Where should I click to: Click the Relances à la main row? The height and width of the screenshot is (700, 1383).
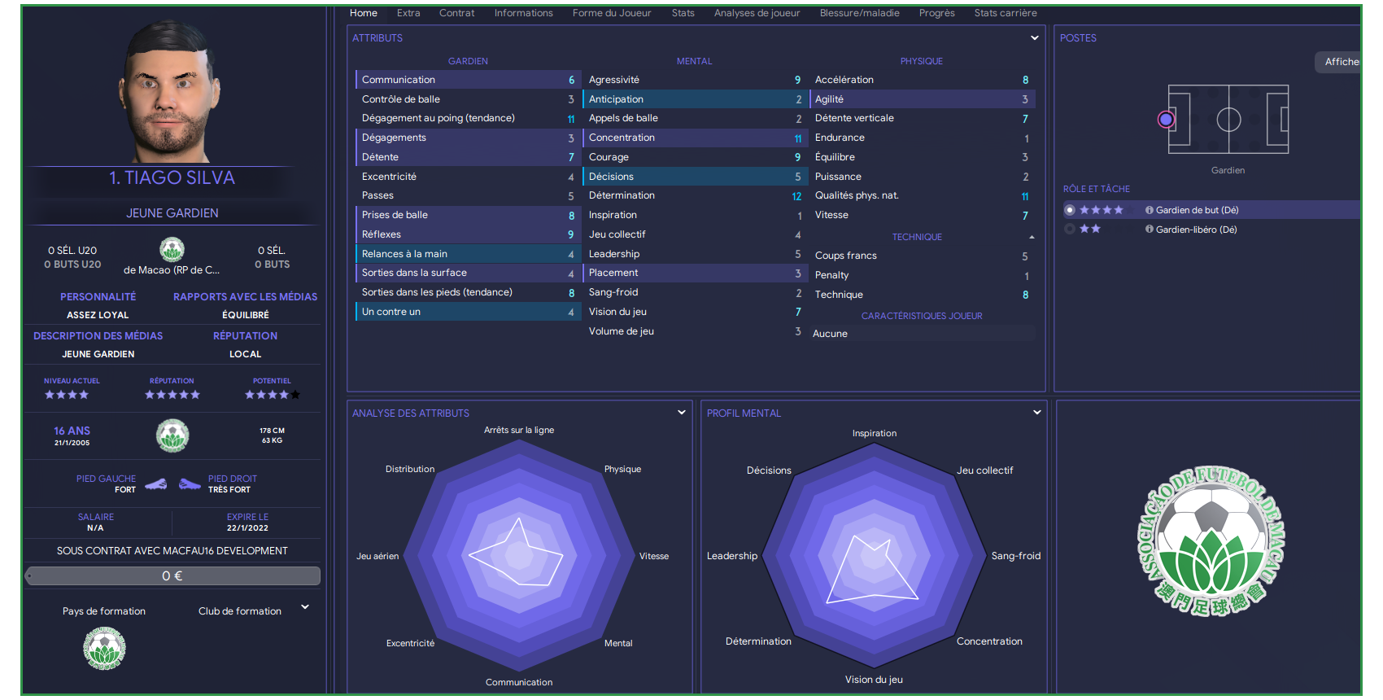(x=468, y=254)
